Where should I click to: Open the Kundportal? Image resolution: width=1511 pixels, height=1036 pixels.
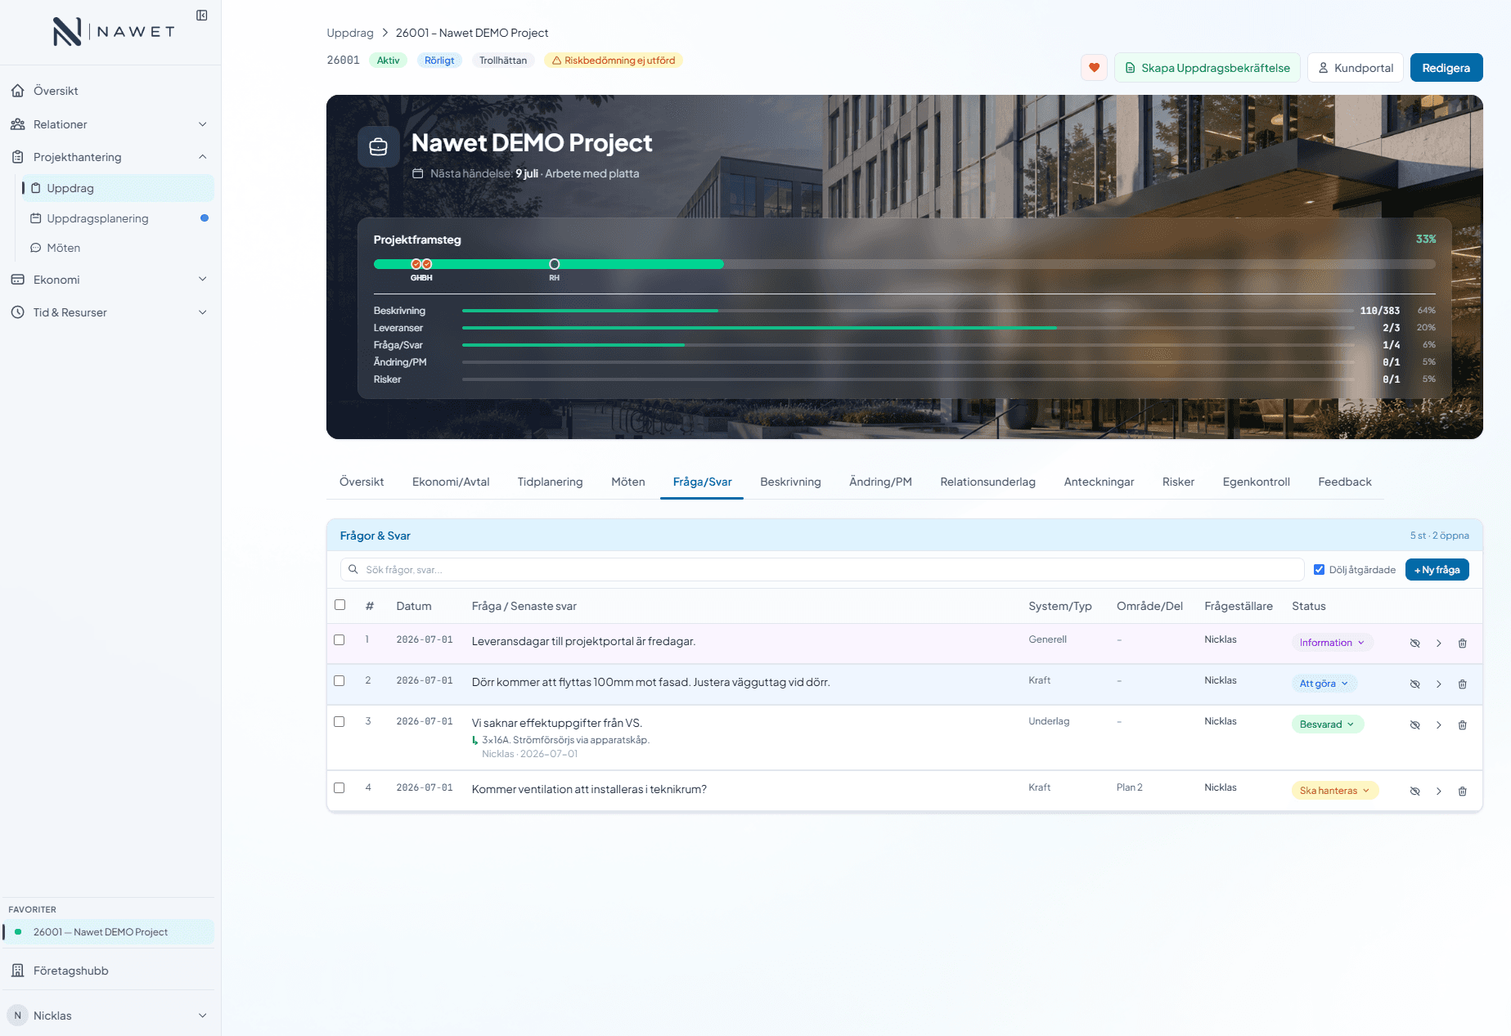tap(1356, 68)
